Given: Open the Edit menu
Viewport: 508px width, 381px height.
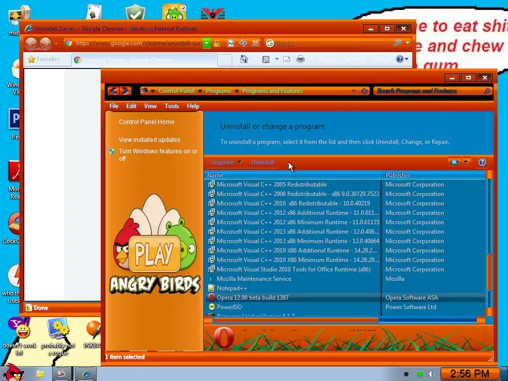Looking at the screenshot, I should click(131, 106).
